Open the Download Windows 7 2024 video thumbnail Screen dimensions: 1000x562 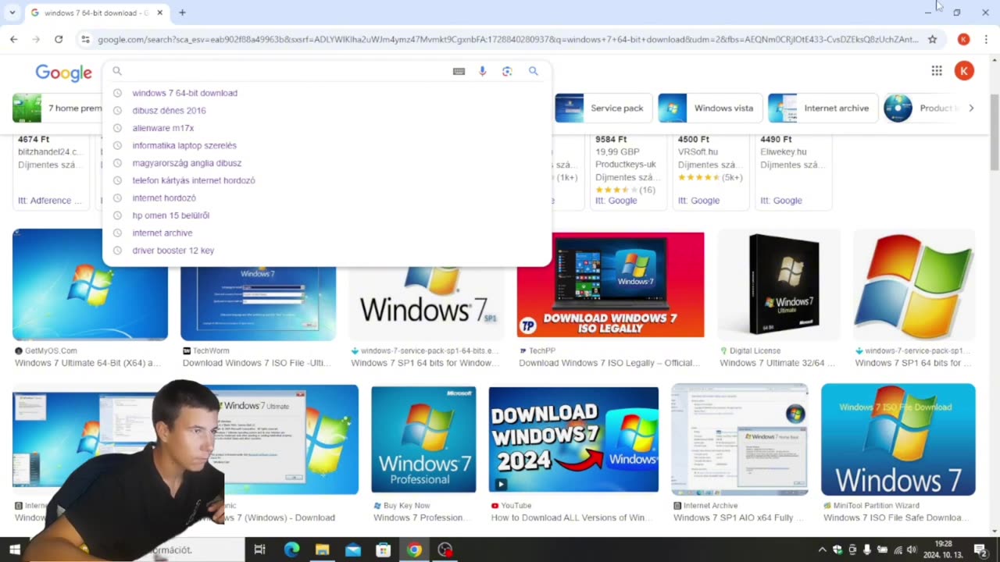573,440
